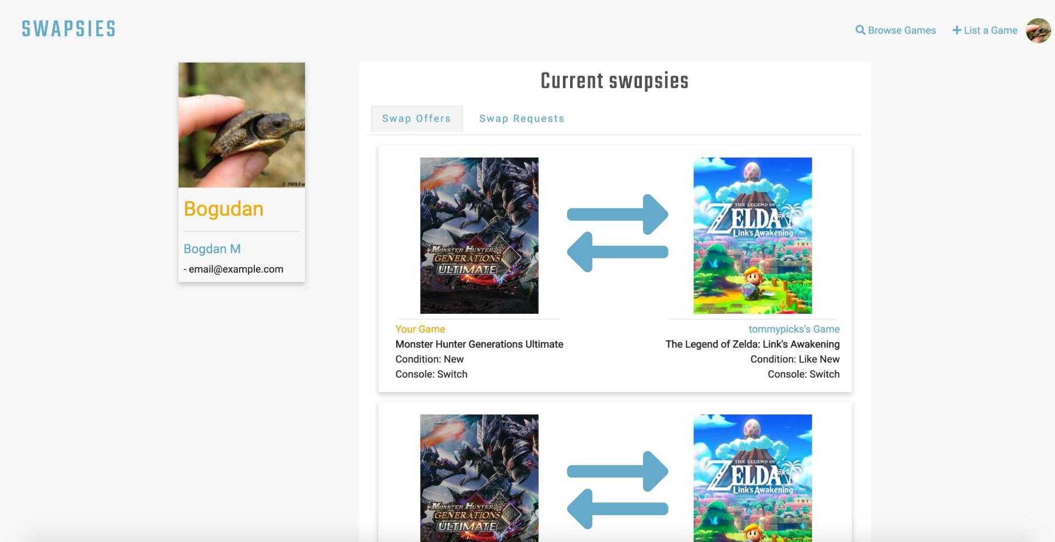Image resolution: width=1055 pixels, height=542 pixels.
Task: Open the Browse Games link
Action: tap(901, 30)
